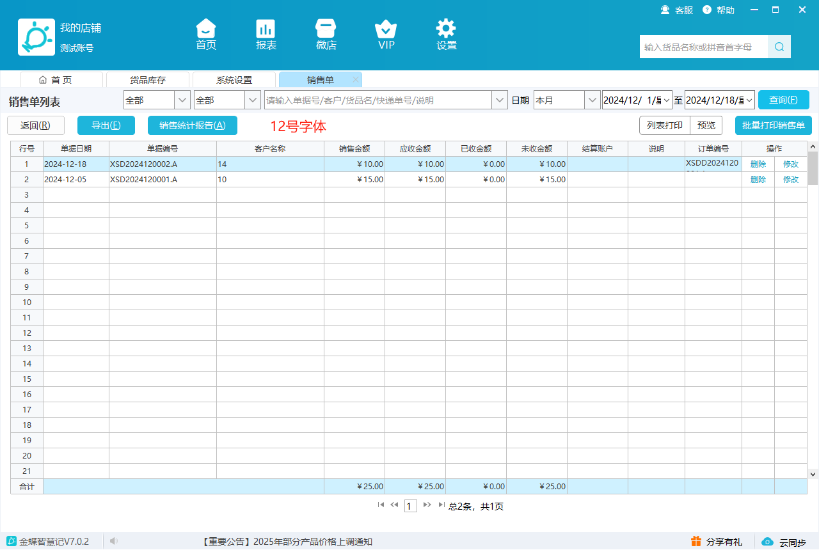Click the 列表打印 button
The image size is (819, 550).
(x=665, y=125)
